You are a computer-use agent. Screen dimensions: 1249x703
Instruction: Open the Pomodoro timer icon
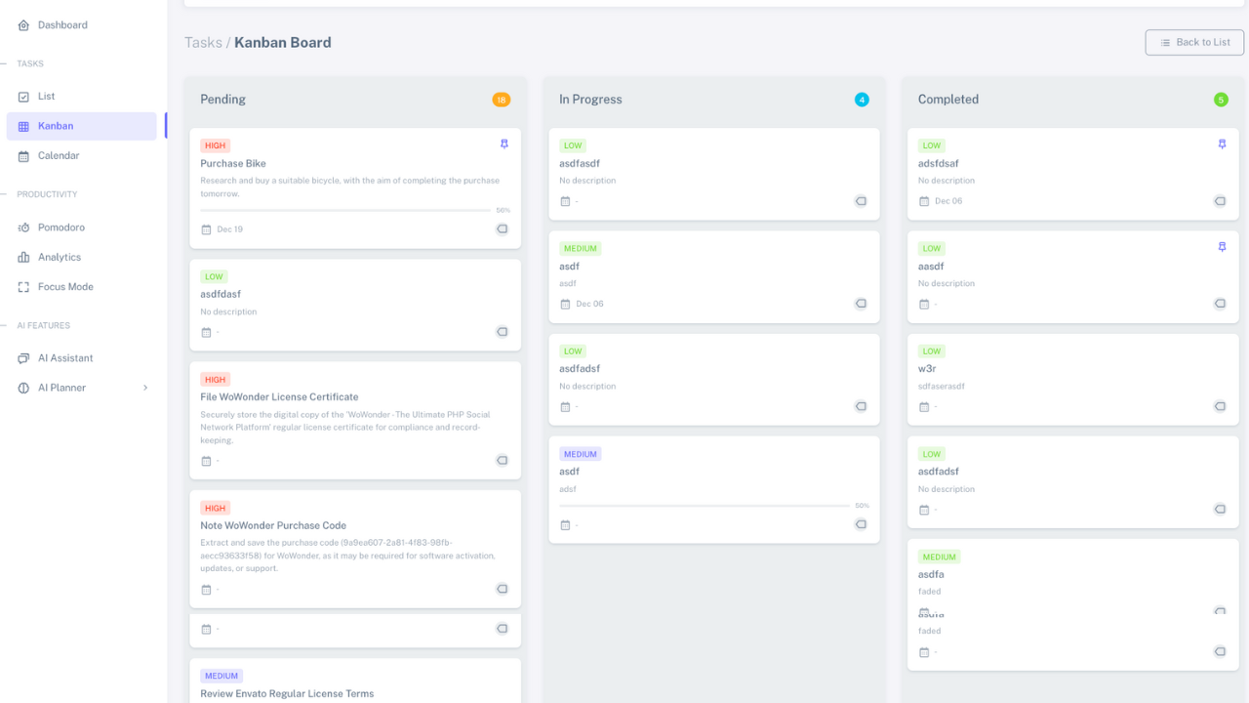tap(23, 227)
